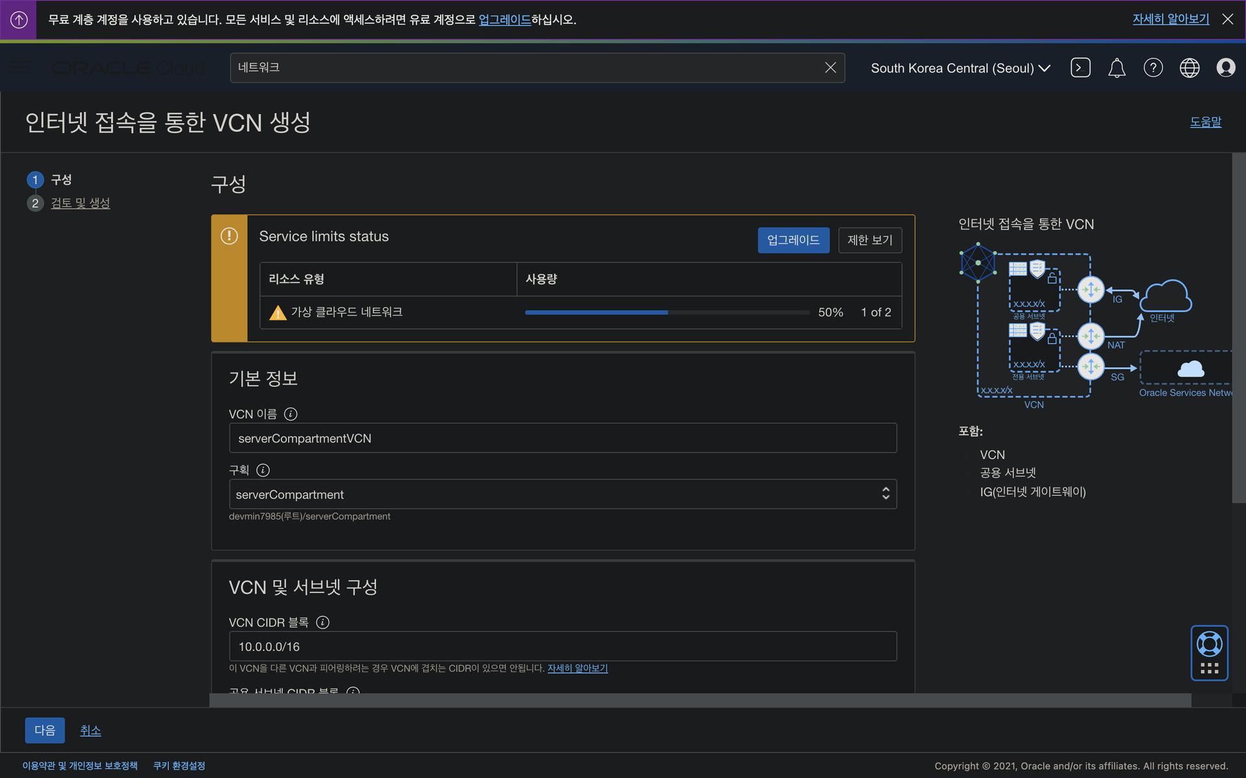Clear the search field with the X icon
Viewport: 1246px width, 778px height.
830,67
